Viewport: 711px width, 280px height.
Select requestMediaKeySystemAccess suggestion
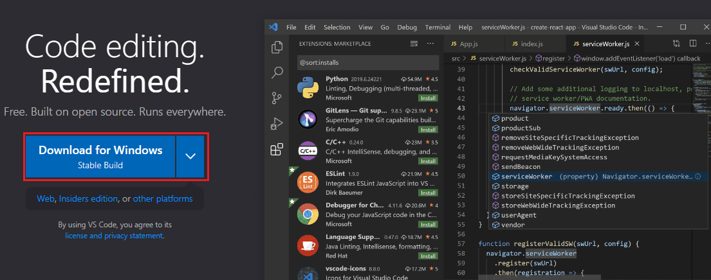click(x=598, y=157)
